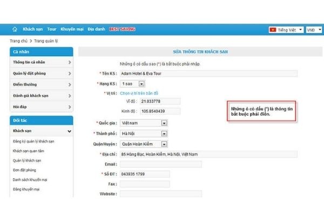Open the Thành phố city dropdown

pos(164,133)
